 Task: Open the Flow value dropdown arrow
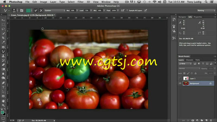pos(118,11)
